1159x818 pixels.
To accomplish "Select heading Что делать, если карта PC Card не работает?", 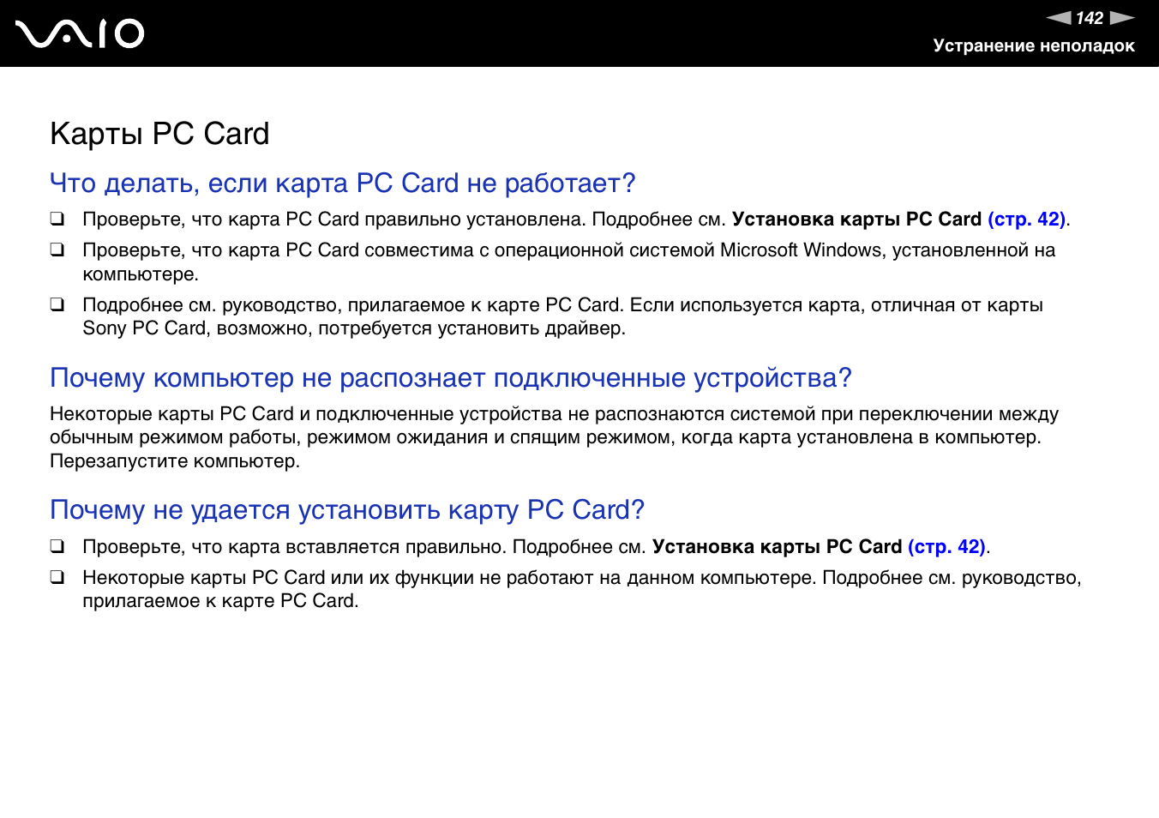I will [343, 183].
